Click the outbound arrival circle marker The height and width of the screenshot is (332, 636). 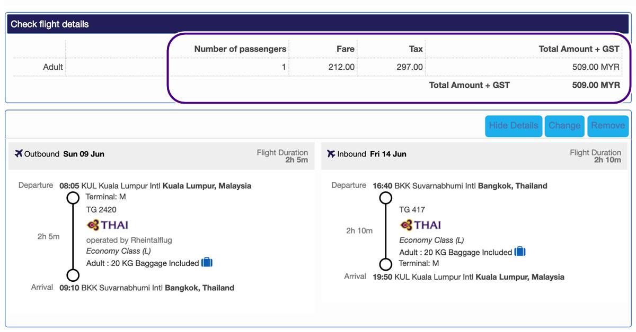[73, 275]
